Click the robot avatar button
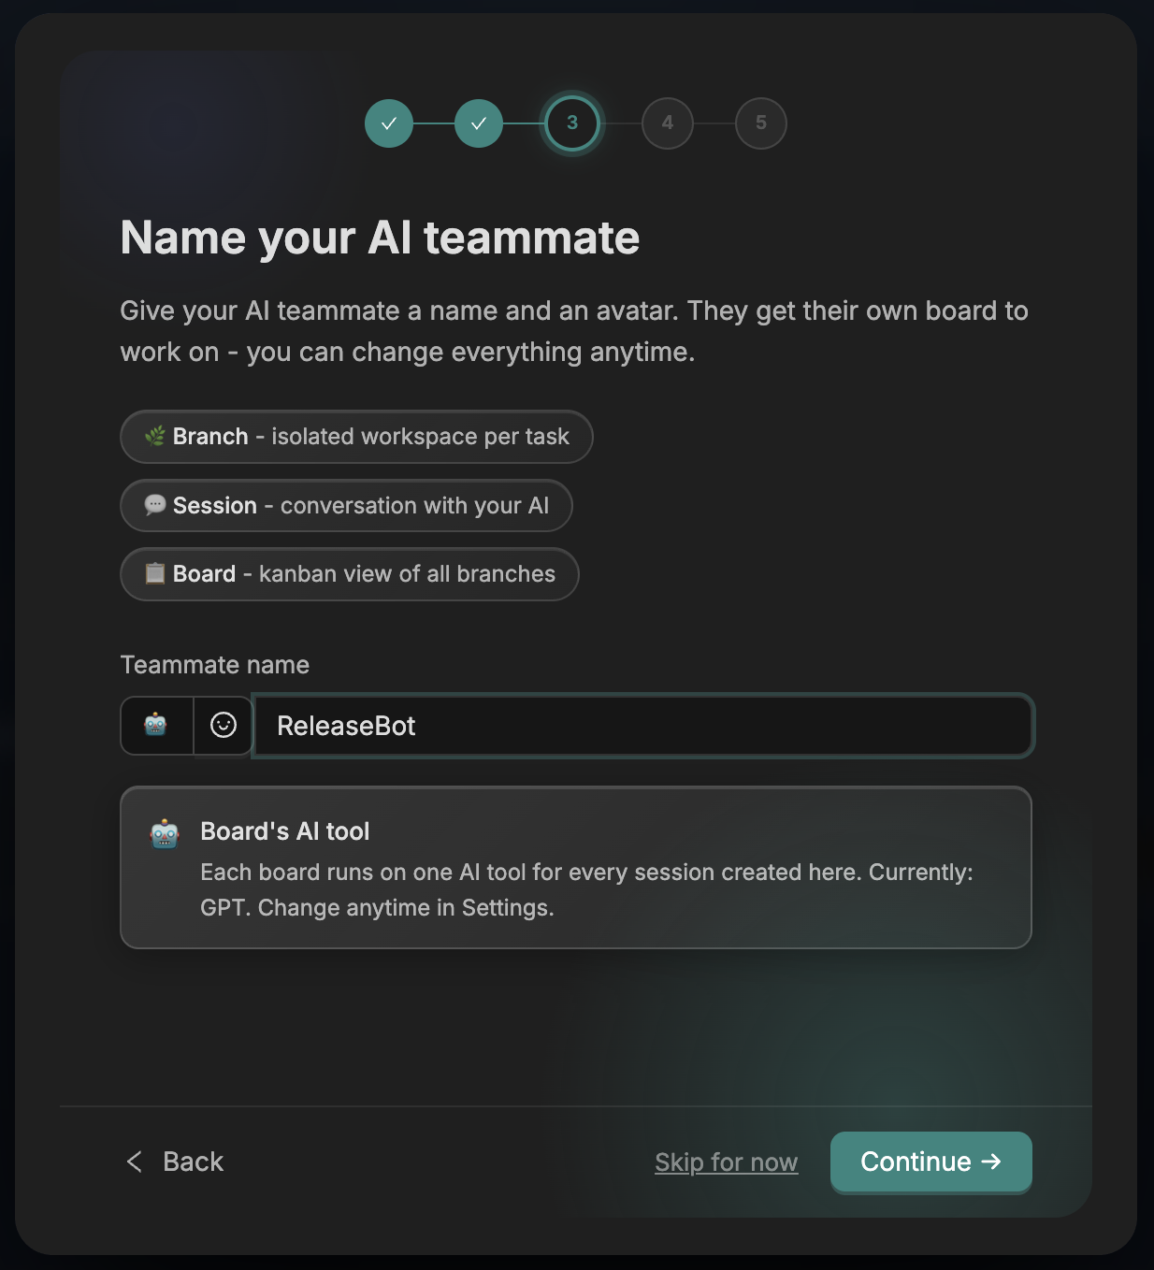The width and height of the screenshot is (1154, 1270). click(156, 725)
